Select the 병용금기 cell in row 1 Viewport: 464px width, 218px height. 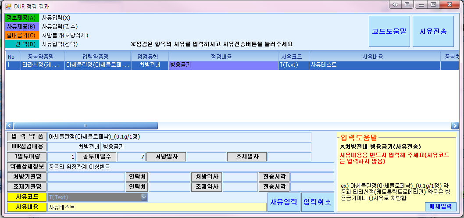[223, 65]
